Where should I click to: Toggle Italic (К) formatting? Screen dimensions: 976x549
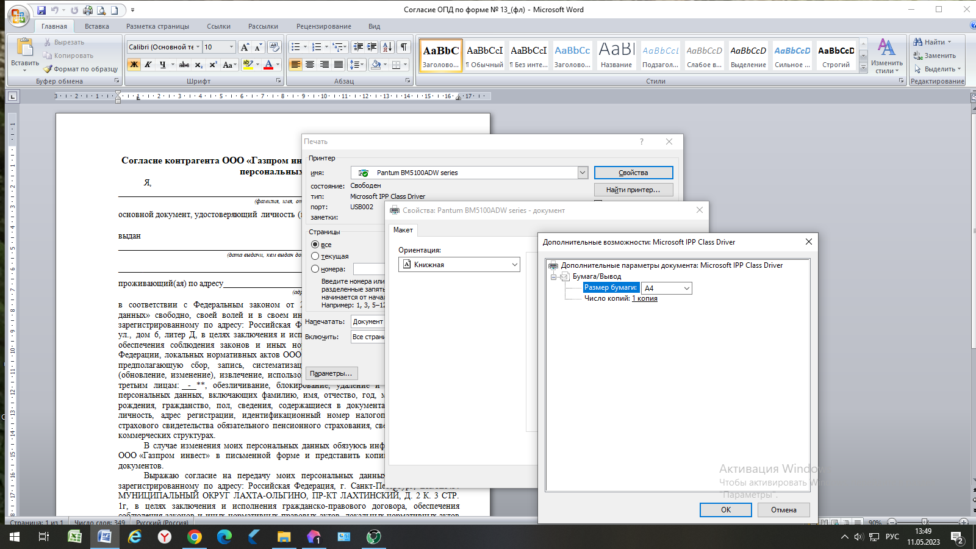148,64
